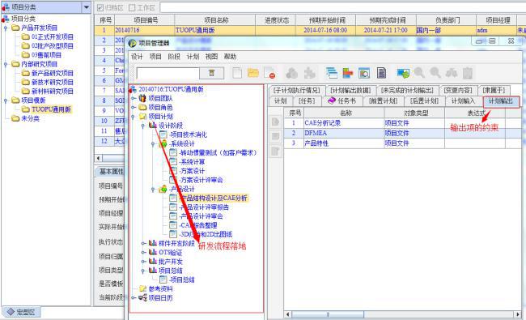
Task: Toggle the 归档区 checkbox
Action: (100, 7)
